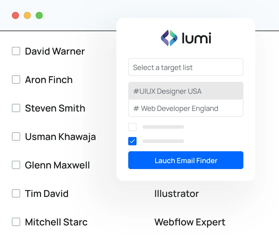The height and width of the screenshot is (242, 279).
Task: Click the name Mitchell Starc
Action: point(56,222)
